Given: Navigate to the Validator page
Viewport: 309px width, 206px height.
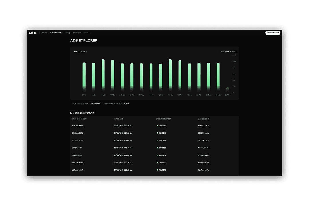Looking at the screenshot, I should (x=77, y=33).
